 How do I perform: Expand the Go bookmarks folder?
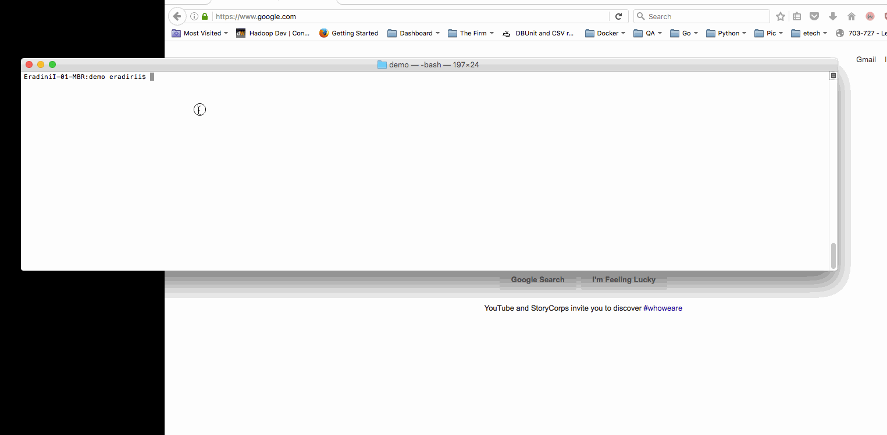684,33
